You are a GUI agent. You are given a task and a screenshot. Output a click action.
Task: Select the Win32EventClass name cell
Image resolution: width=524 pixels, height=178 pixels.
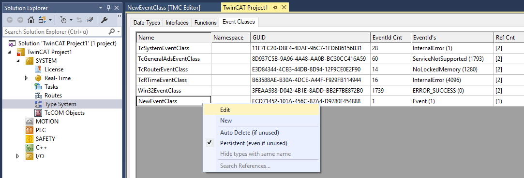[174, 91]
